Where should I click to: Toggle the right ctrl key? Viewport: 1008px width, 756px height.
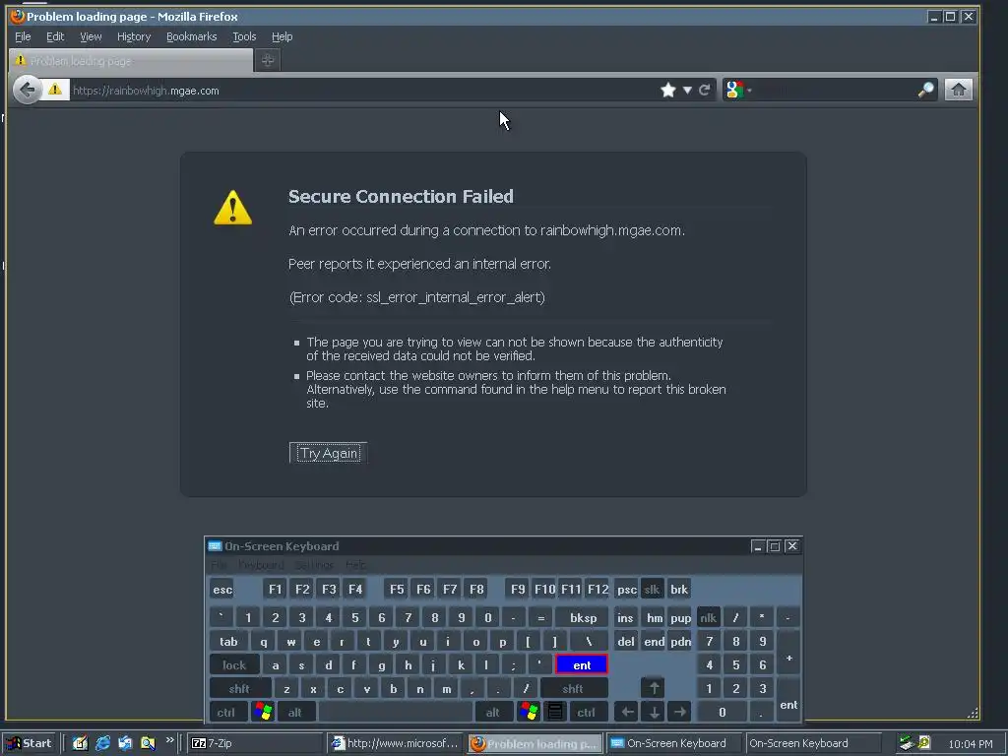pos(586,713)
